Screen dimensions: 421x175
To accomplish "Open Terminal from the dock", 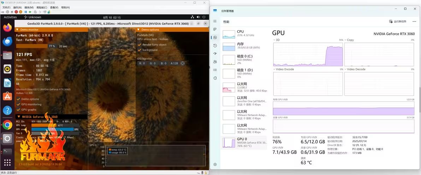I will tap(7, 151).
